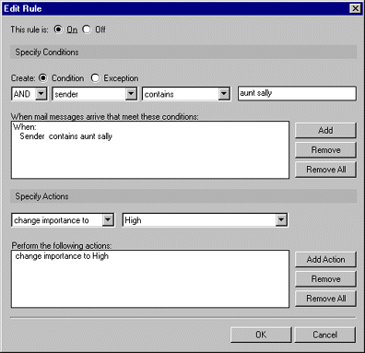Screen dimensions: 365x353
Task: Confirm the rule with OK
Action: (x=261, y=335)
